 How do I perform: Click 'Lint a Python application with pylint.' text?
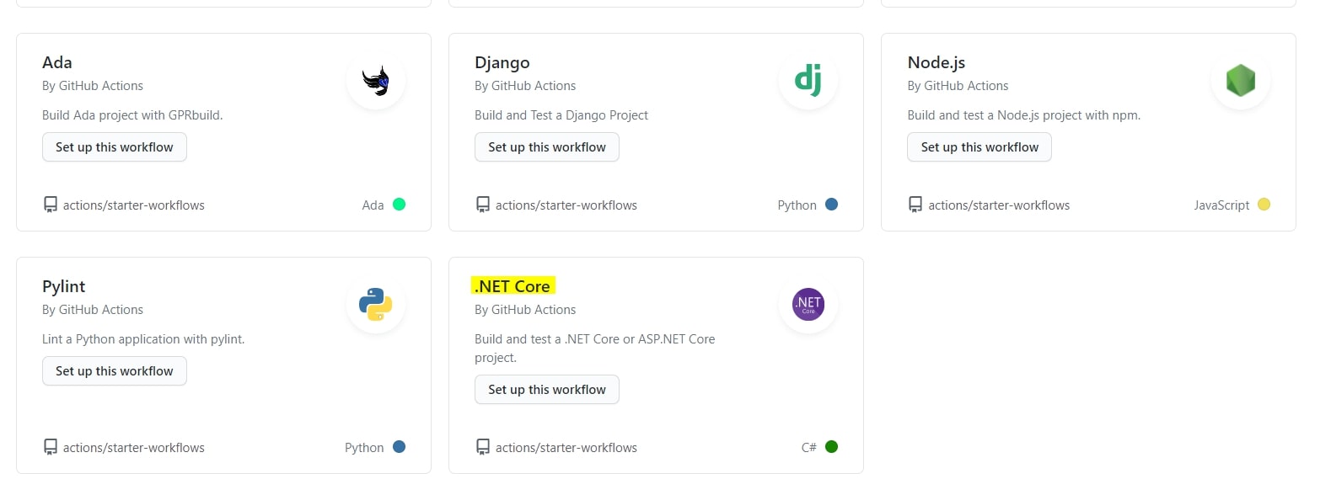pyautogui.click(x=143, y=339)
